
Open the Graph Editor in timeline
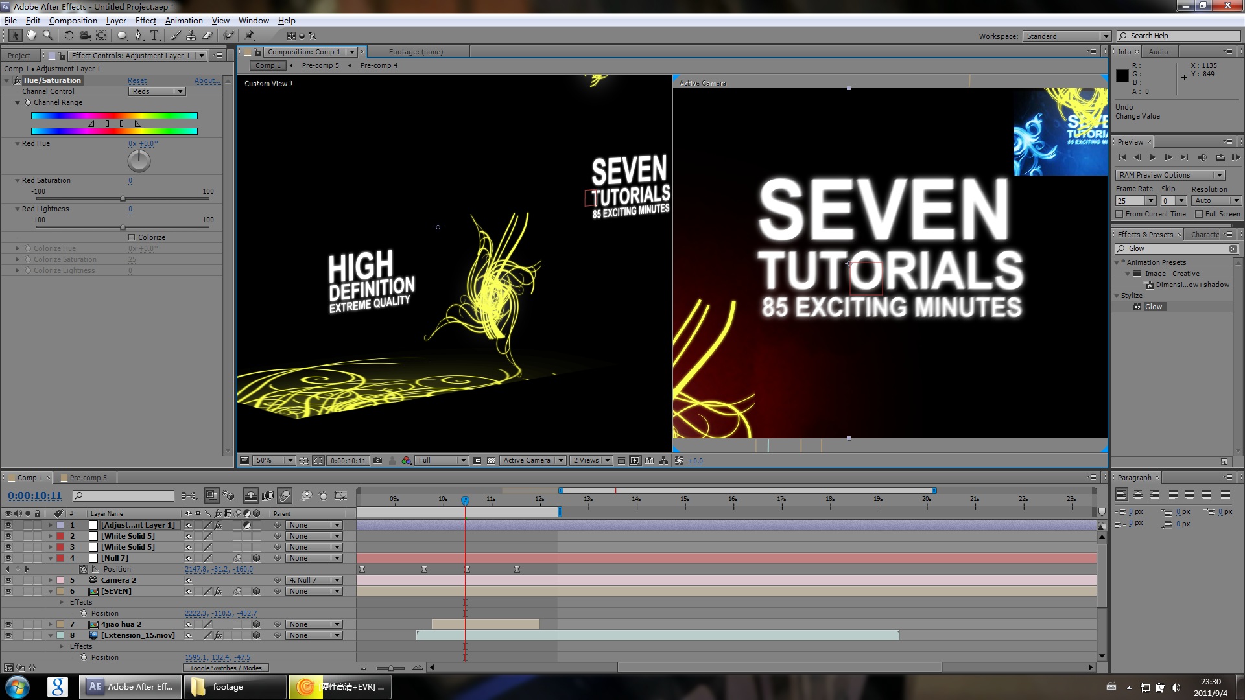(340, 496)
